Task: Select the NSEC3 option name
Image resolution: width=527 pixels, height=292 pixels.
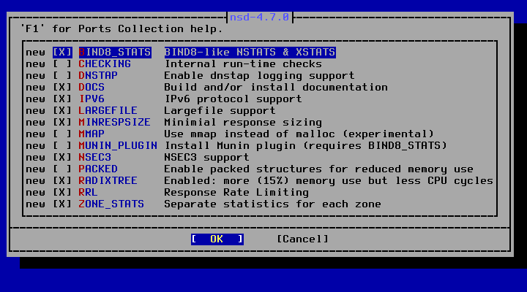Action: point(95,158)
